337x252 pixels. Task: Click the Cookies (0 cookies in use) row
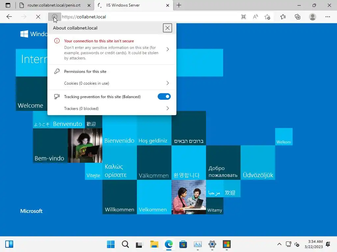(x=112, y=83)
